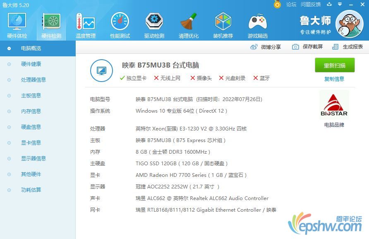This screenshot has width=369, height=239.
Task: Click 无线上网 feature indicator
Action: 167,78
